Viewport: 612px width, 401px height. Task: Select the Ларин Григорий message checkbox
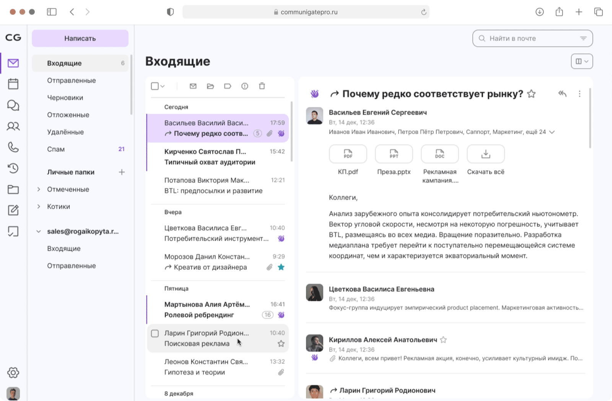coord(155,333)
